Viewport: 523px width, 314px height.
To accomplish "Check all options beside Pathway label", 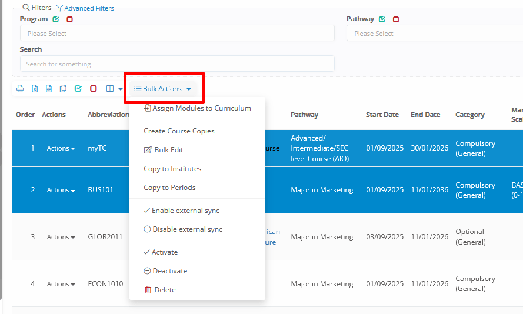I will pyautogui.click(x=382, y=19).
